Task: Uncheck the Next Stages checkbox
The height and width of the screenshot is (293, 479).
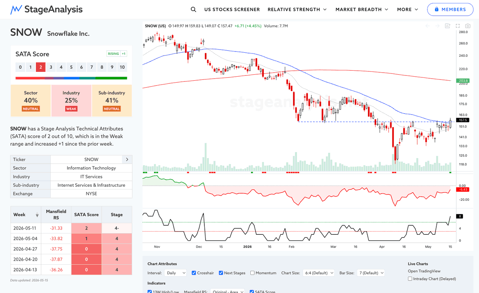Action: (221, 273)
